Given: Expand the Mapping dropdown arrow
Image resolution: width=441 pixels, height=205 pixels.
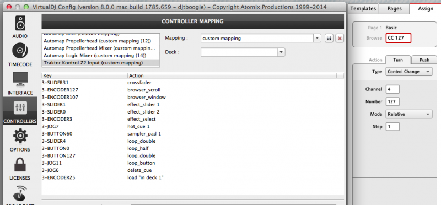Looking at the screenshot, I should pos(318,38).
